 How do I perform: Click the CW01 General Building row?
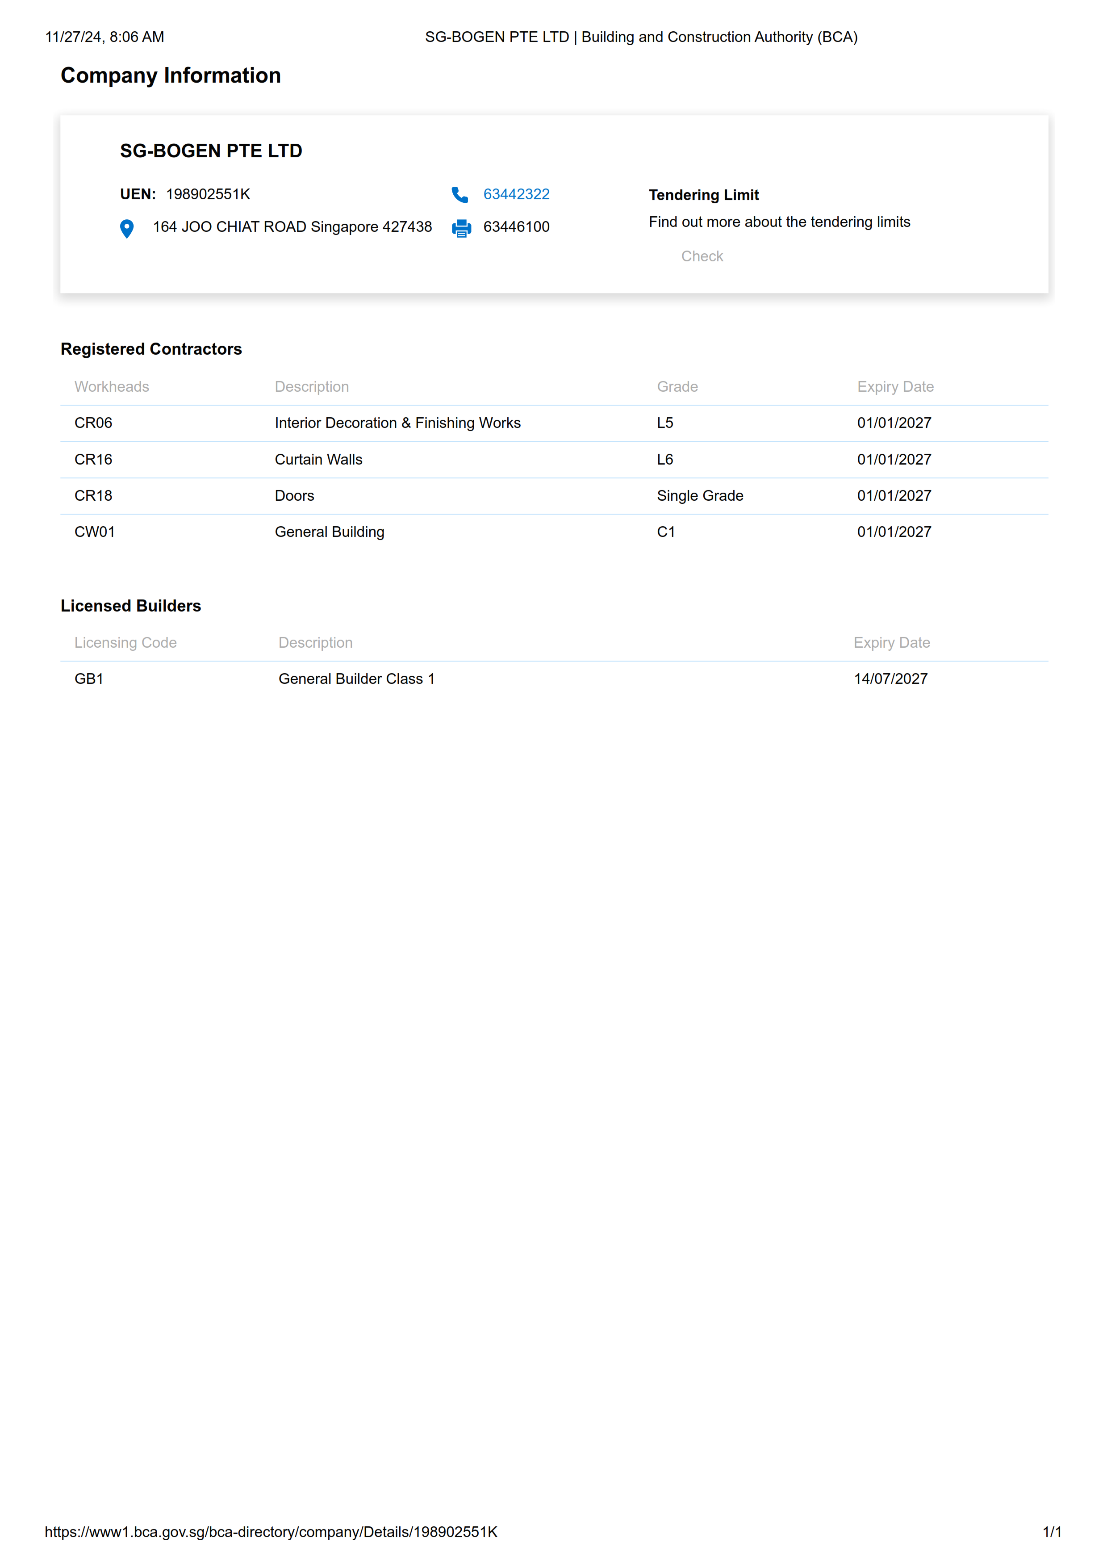click(329, 532)
